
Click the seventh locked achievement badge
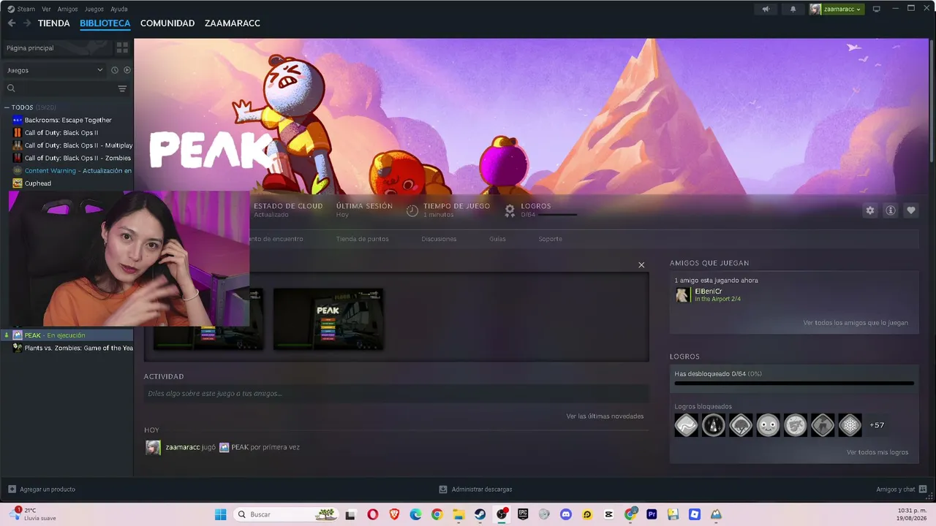point(850,425)
